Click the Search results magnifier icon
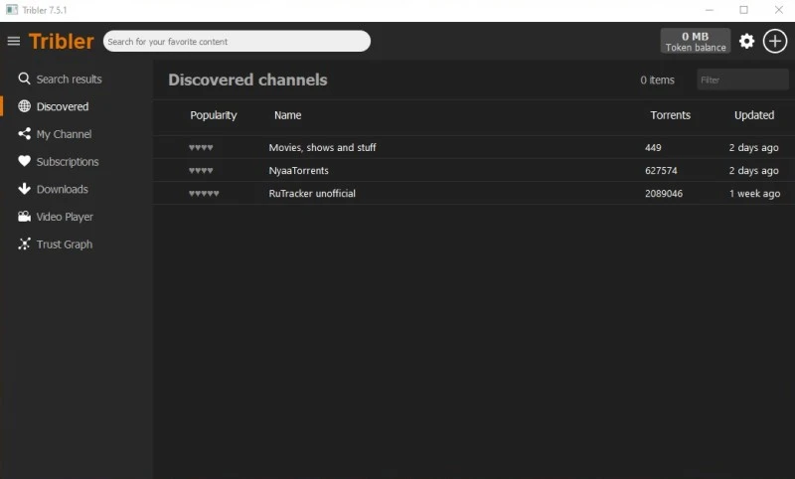 click(x=24, y=79)
